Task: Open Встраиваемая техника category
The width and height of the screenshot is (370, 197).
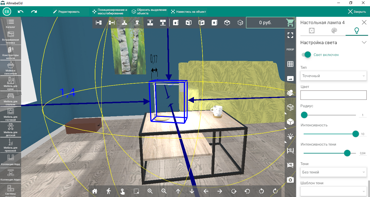Action: (11, 38)
